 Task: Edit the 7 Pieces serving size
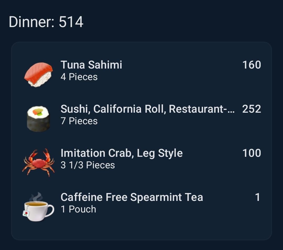click(x=79, y=121)
